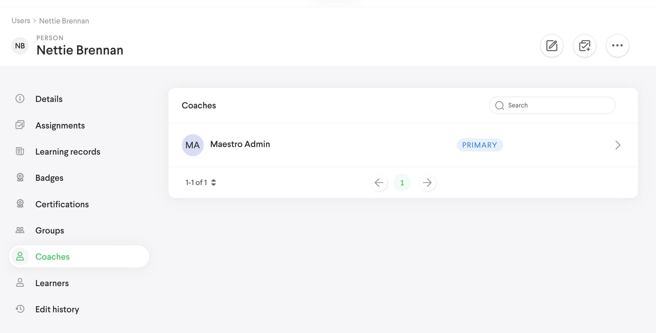Click the Users breadcrumb link
The image size is (656, 333).
20,20
